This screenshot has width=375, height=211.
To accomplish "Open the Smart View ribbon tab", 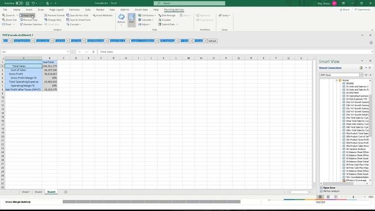I will coord(141,9).
